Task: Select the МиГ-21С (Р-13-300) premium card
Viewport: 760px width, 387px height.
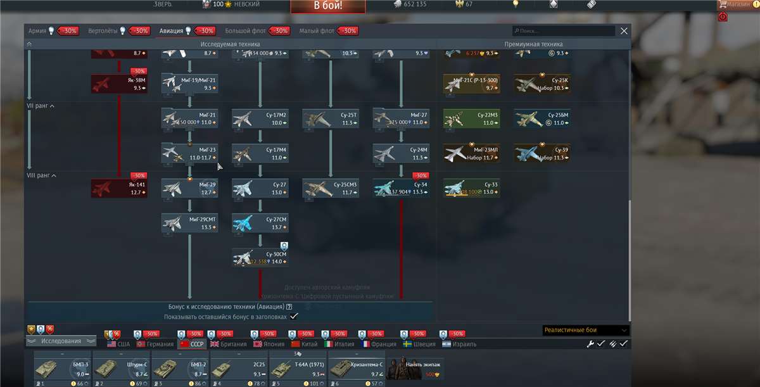Action: click(471, 84)
